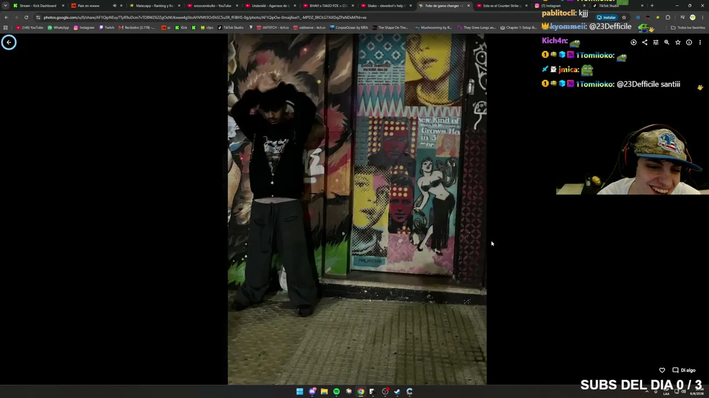The width and height of the screenshot is (709, 398).
Task: Open Discord from the taskbar
Action: tap(312, 391)
